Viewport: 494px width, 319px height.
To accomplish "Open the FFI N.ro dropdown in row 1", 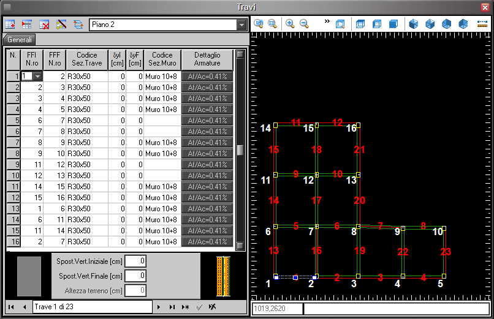I will click(x=38, y=77).
